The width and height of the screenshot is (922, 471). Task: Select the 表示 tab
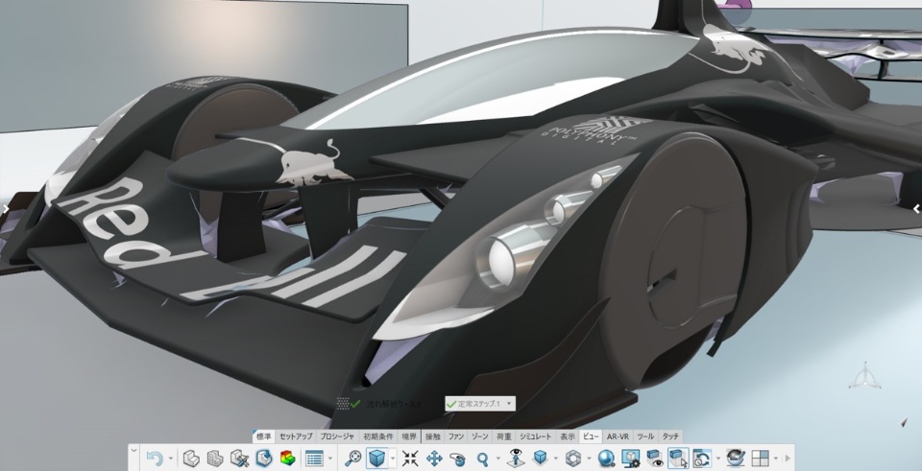click(x=568, y=436)
